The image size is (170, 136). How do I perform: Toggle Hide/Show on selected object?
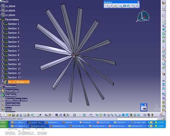pos(135,115)
